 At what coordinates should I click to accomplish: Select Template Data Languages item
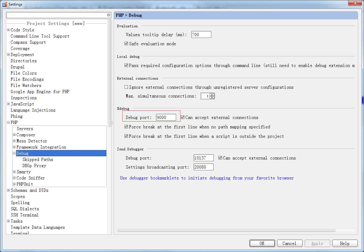38,227
